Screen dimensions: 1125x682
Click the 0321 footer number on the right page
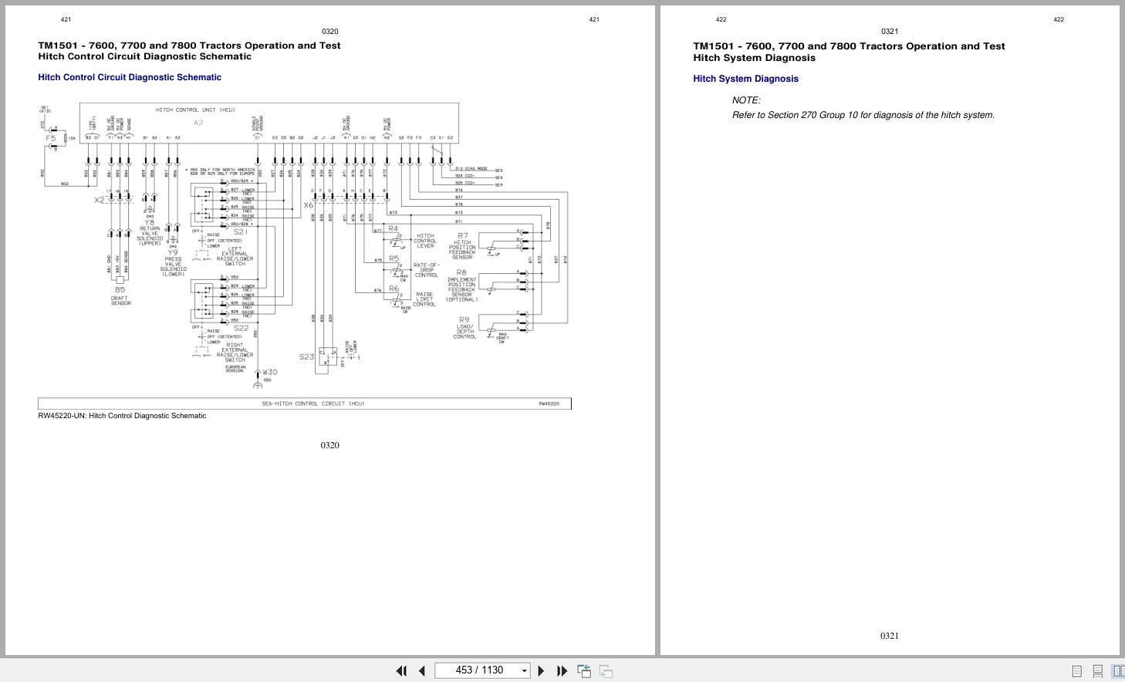coord(889,636)
